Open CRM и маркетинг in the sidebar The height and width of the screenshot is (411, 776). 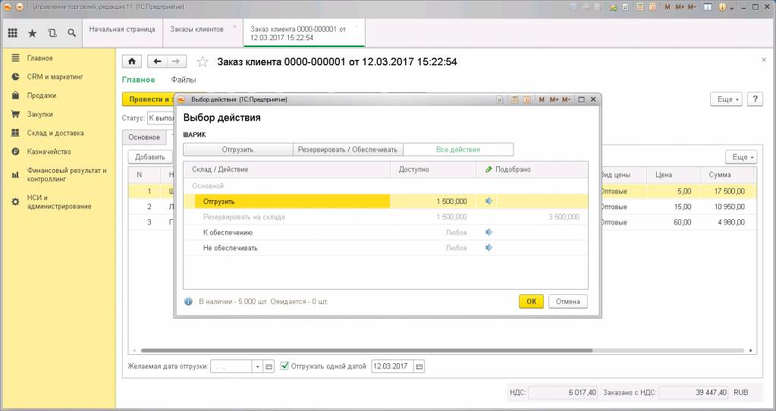[55, 77]
